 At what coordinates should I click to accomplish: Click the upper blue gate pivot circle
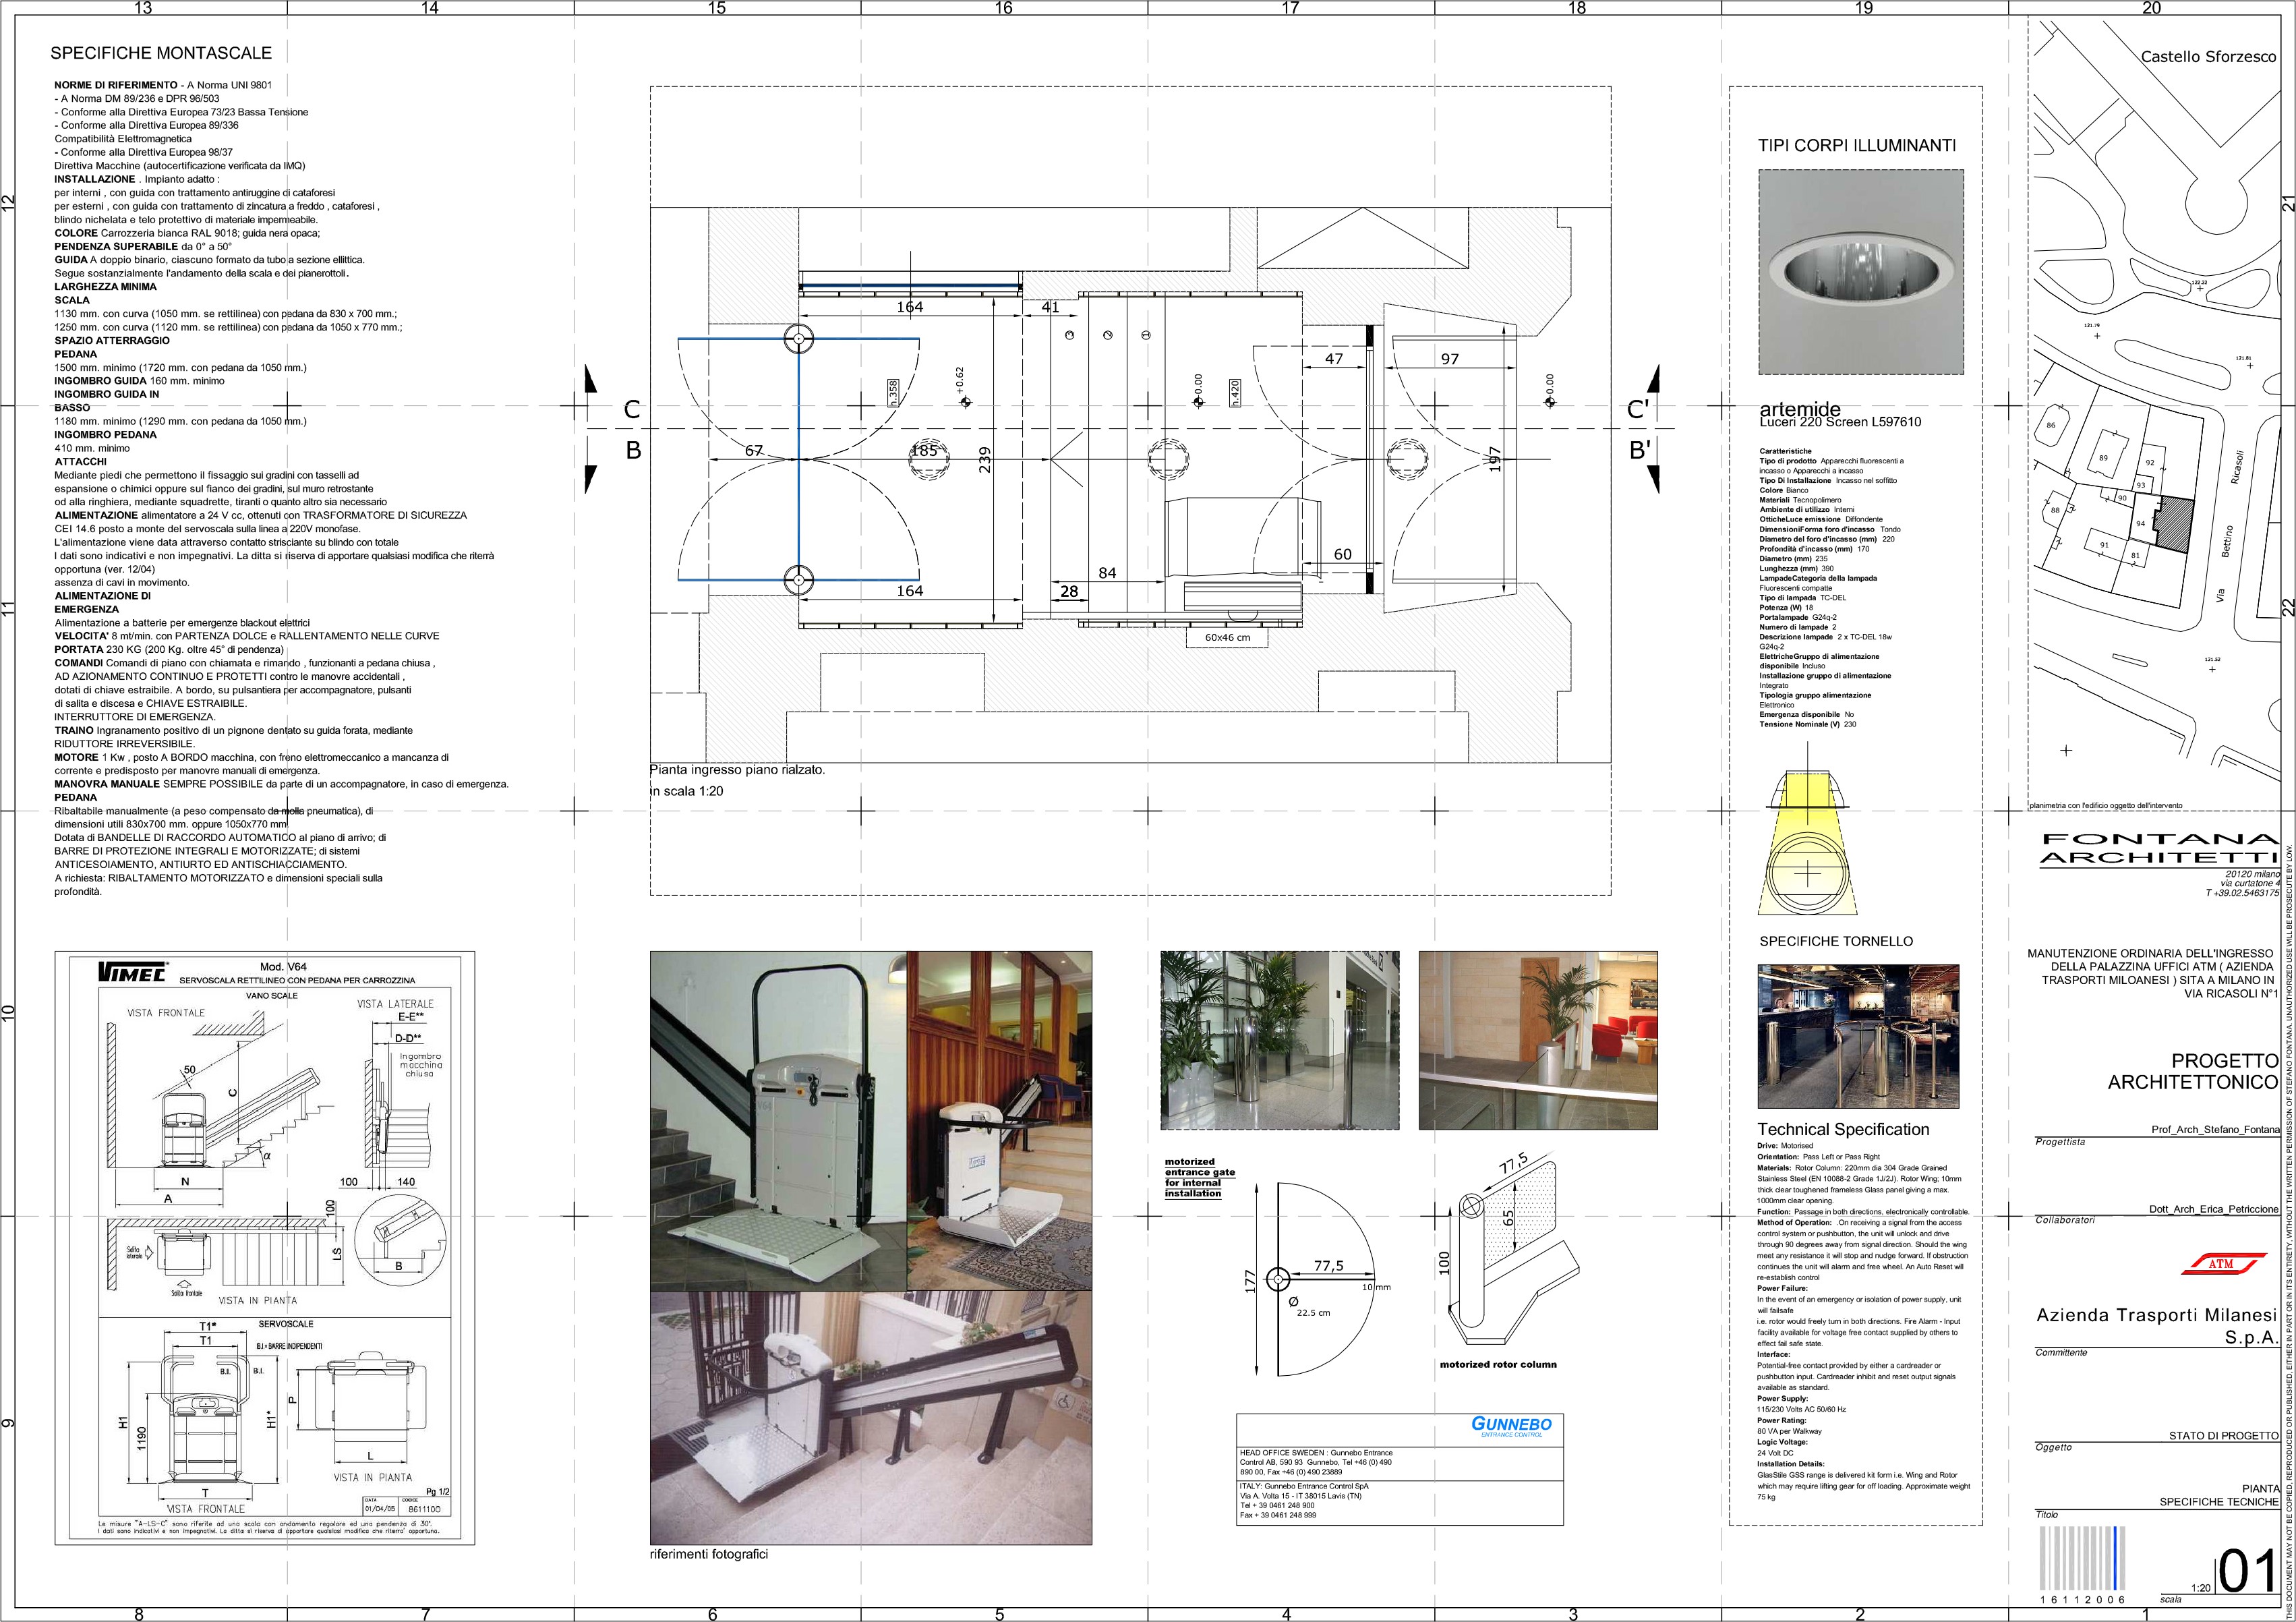(x=799, y=339)
